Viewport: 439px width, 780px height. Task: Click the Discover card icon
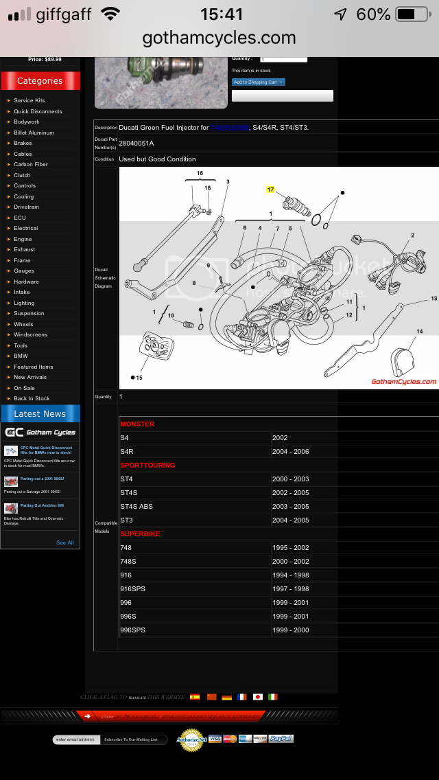tap(260, 739)
